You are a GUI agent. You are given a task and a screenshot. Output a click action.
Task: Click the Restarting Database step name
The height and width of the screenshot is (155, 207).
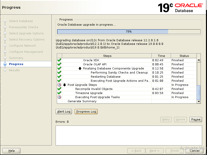106,77
